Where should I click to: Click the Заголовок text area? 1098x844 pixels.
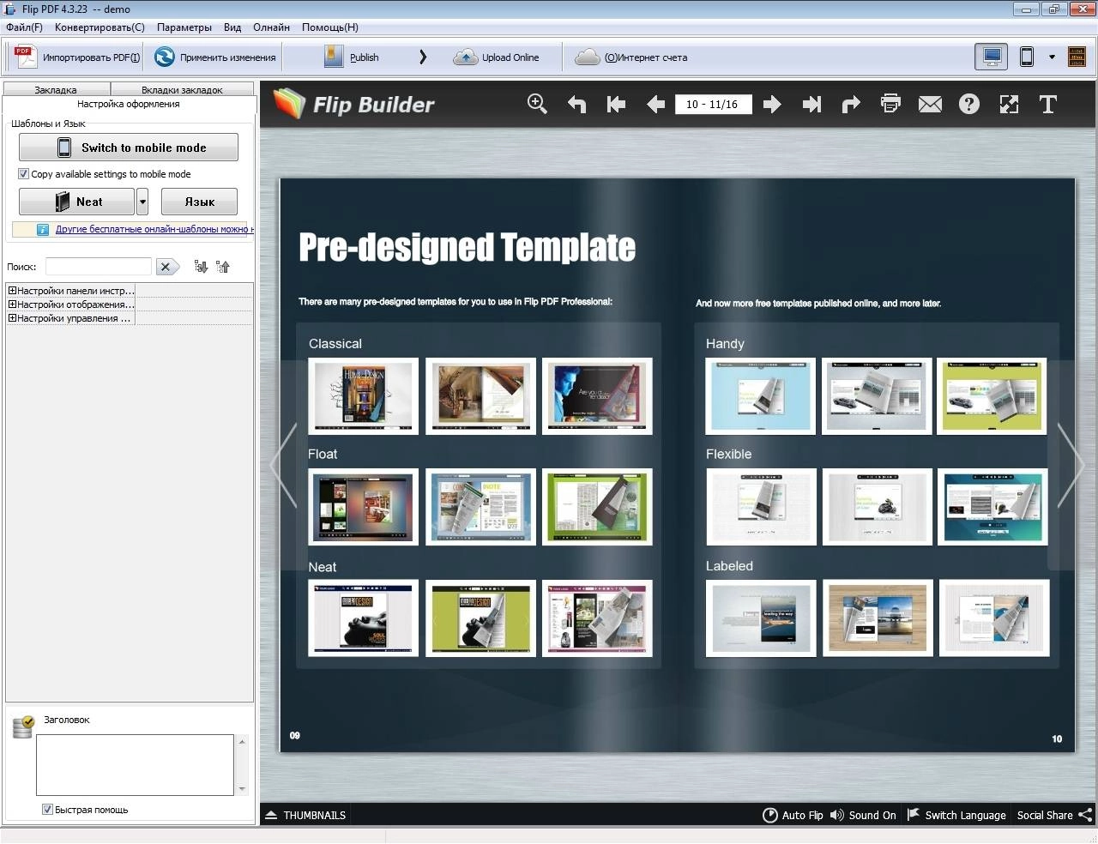(x=135, y=764)
